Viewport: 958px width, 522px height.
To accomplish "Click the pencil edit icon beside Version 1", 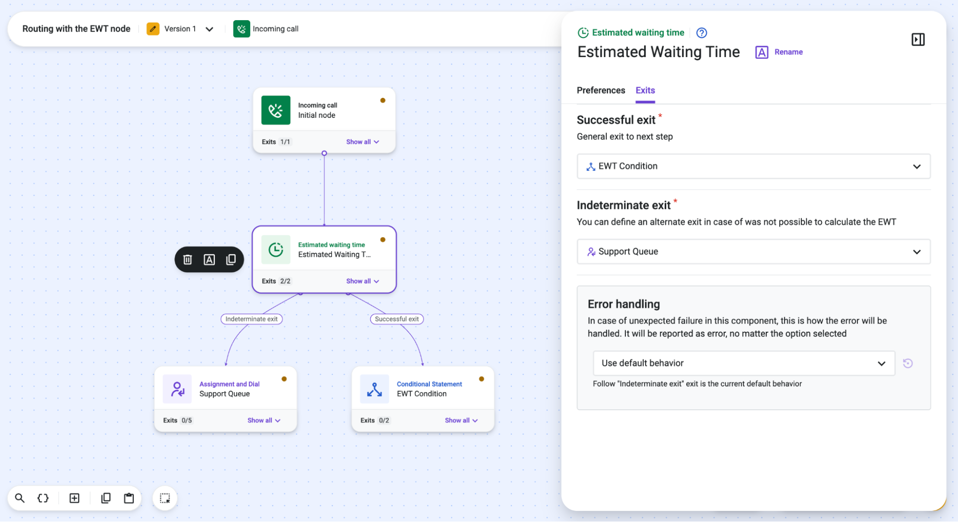I will pyautogui.click(x=153, y=29).
